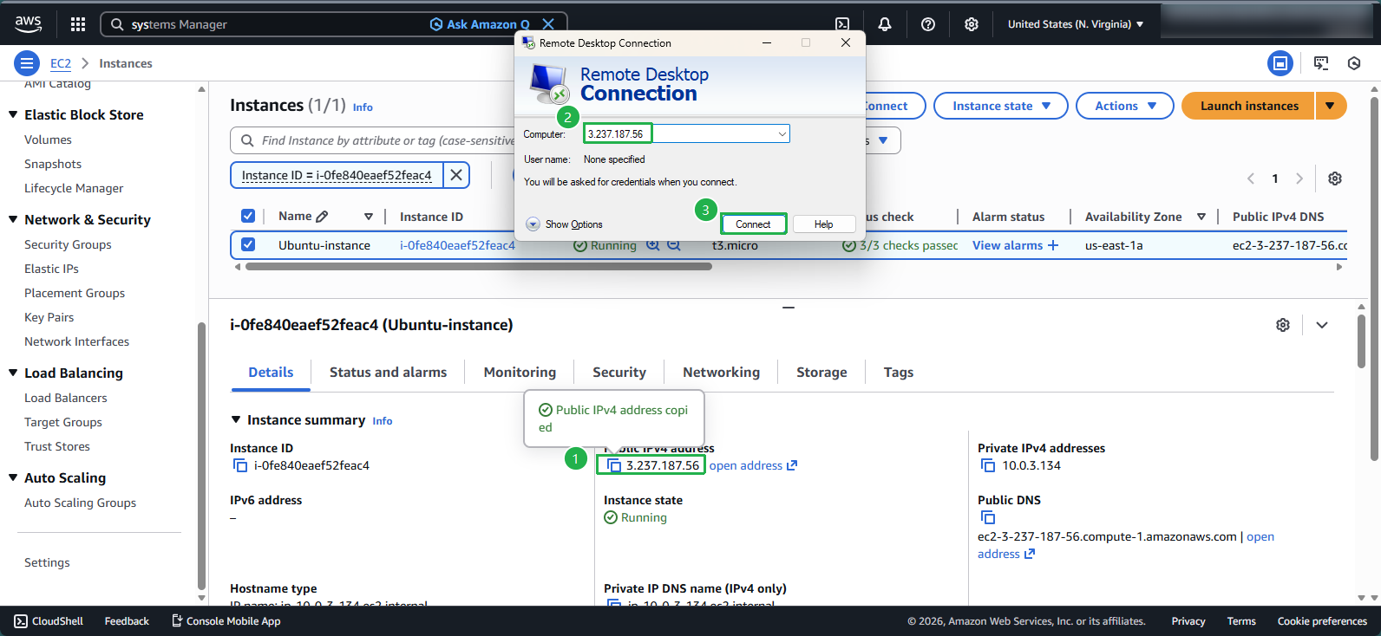Image resolution: width=1381 pixels, height=636 pixels.
Task: Copy public IPv4 address 3.237.187.56
Action: pyautogui.click(x=614, y=466)
